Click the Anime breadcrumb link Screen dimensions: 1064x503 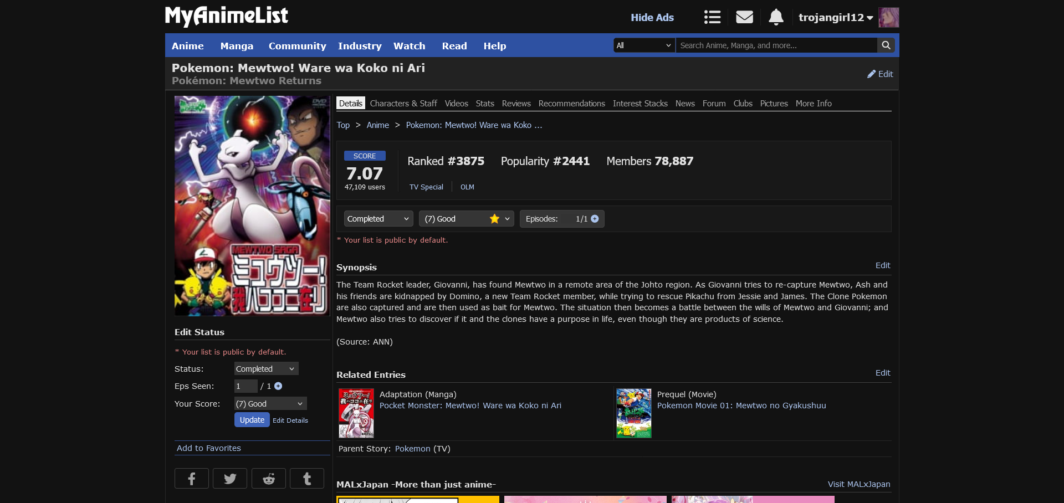tap(378, 125)
